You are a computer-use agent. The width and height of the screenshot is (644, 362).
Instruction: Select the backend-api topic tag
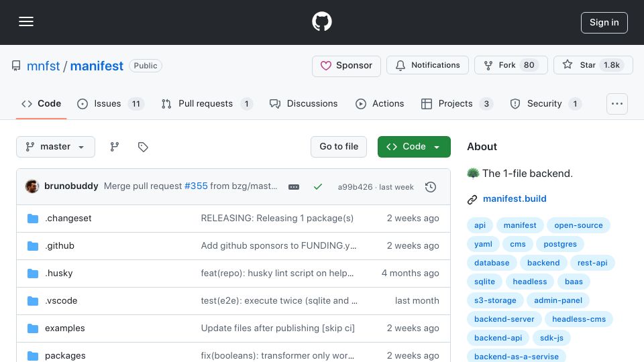[498, 338]
